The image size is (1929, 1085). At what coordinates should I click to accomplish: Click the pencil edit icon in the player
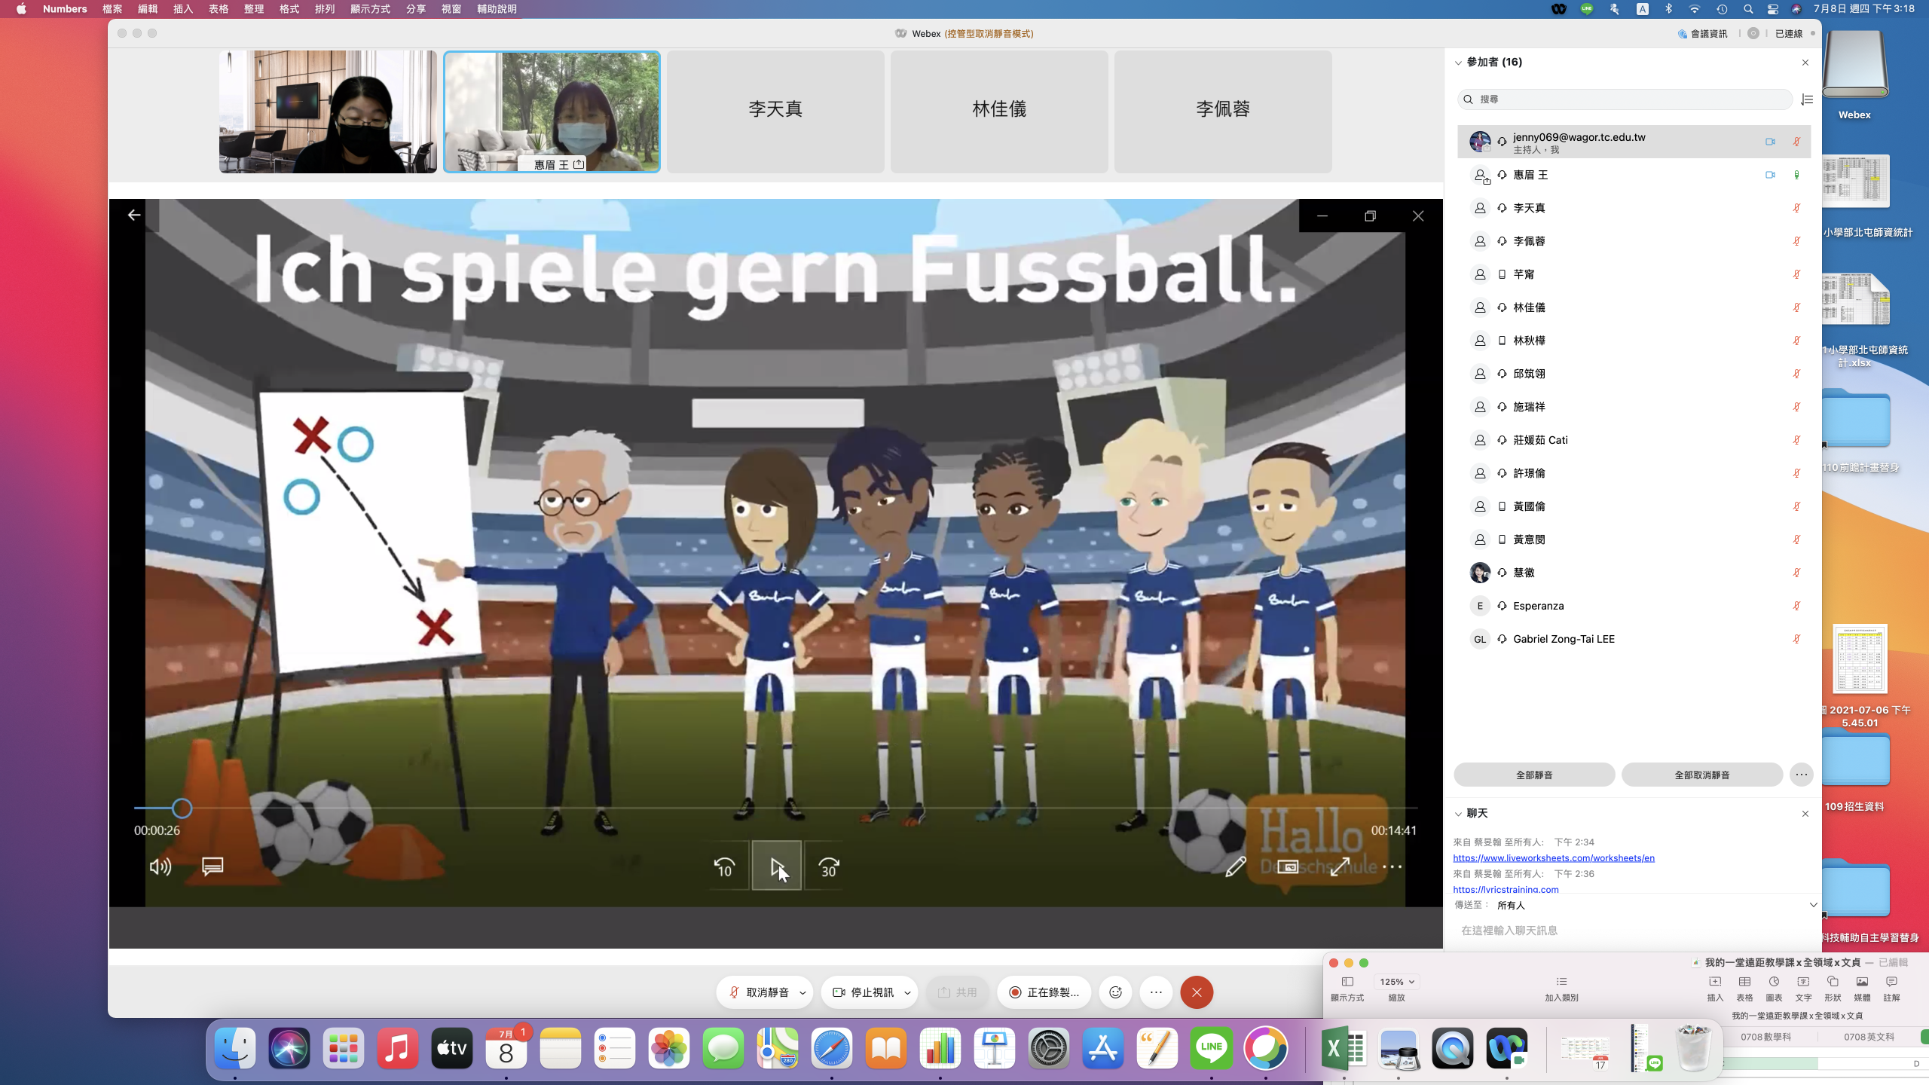tap(1236, 866)
